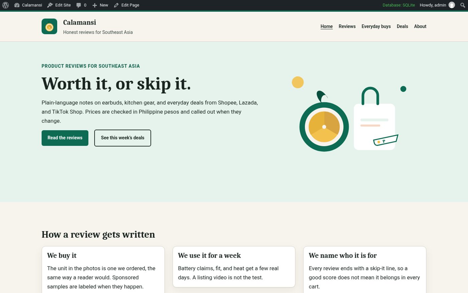Click the Edit Site brush icon

pyautogui.click(x=50, y=5)
